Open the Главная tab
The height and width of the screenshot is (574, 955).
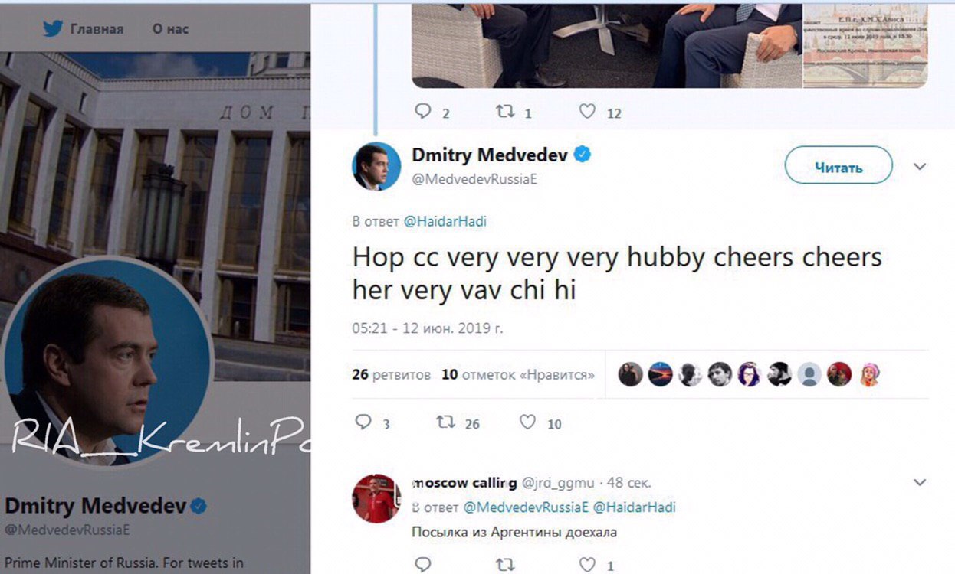[97, 29]
